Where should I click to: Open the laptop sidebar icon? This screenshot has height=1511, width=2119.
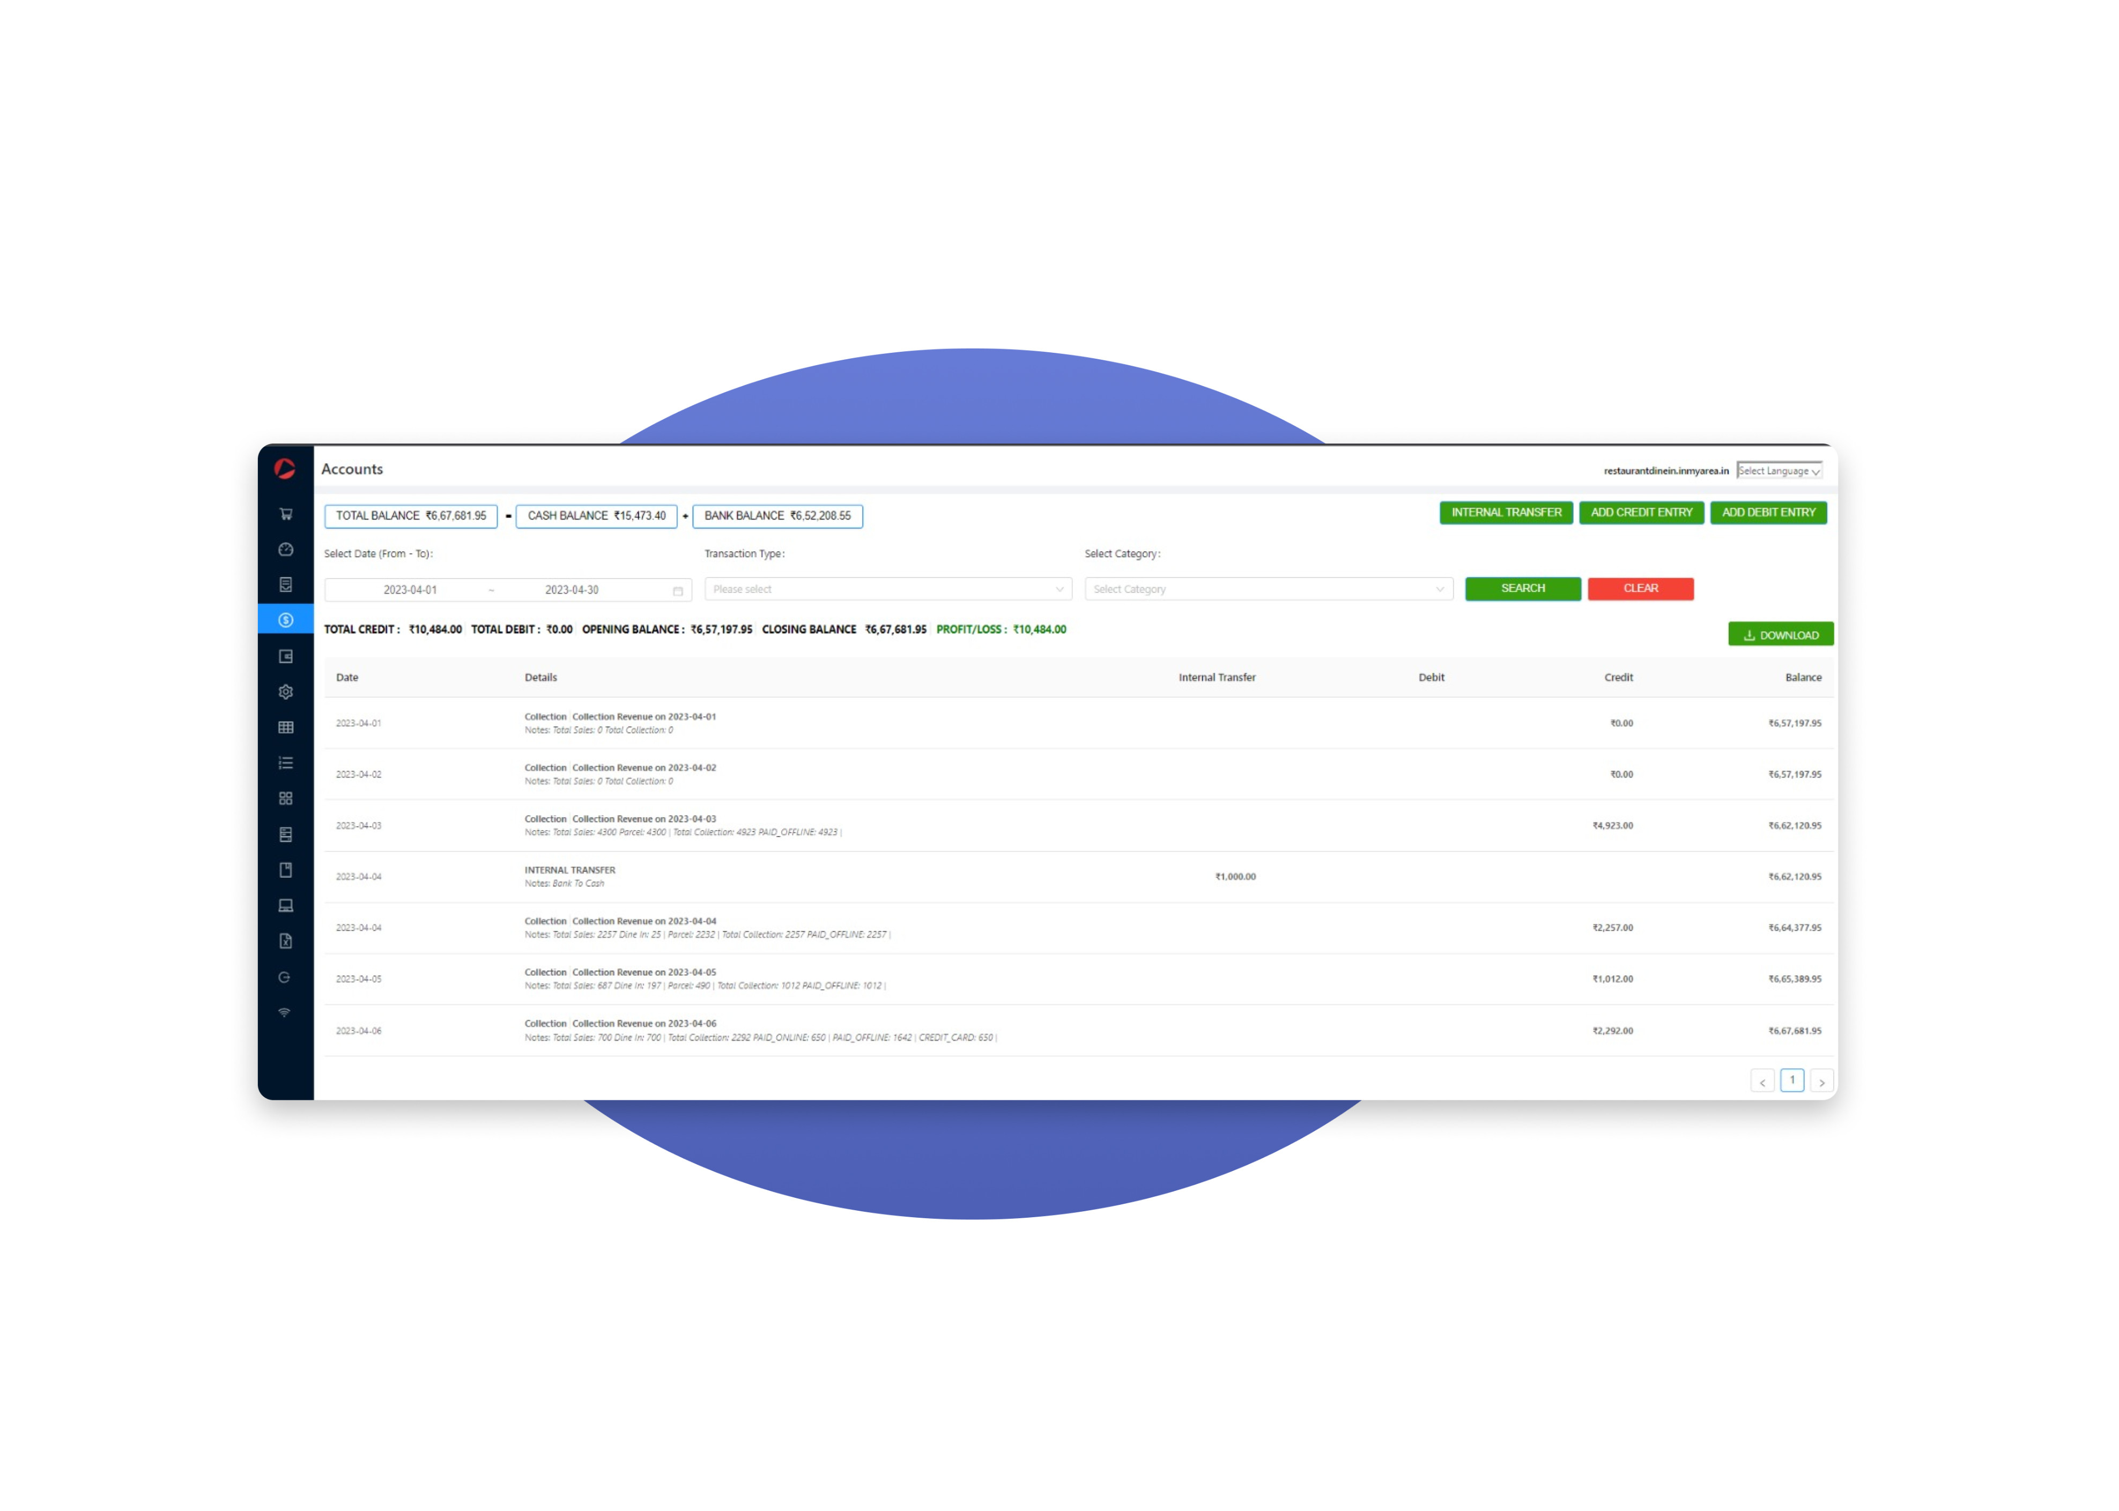pyautogui.click(x=286, y=905)
